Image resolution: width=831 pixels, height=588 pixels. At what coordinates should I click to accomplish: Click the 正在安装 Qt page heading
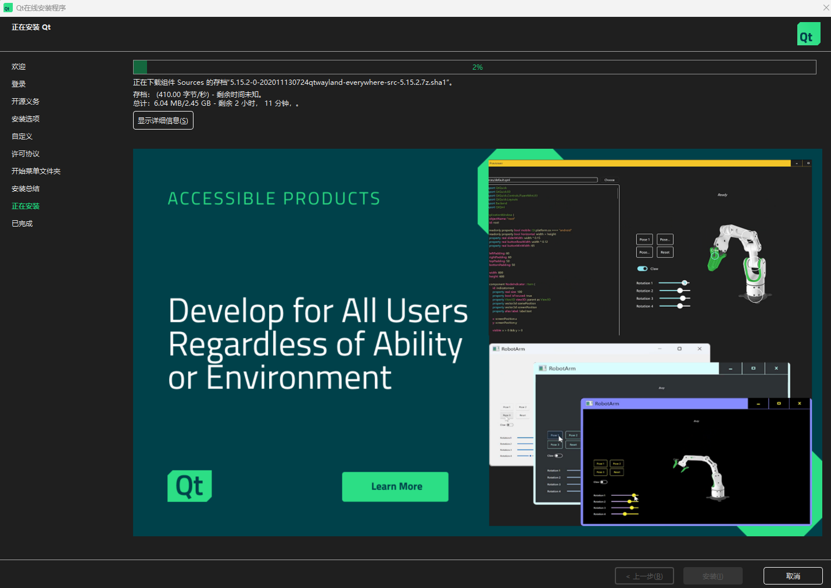31,27
